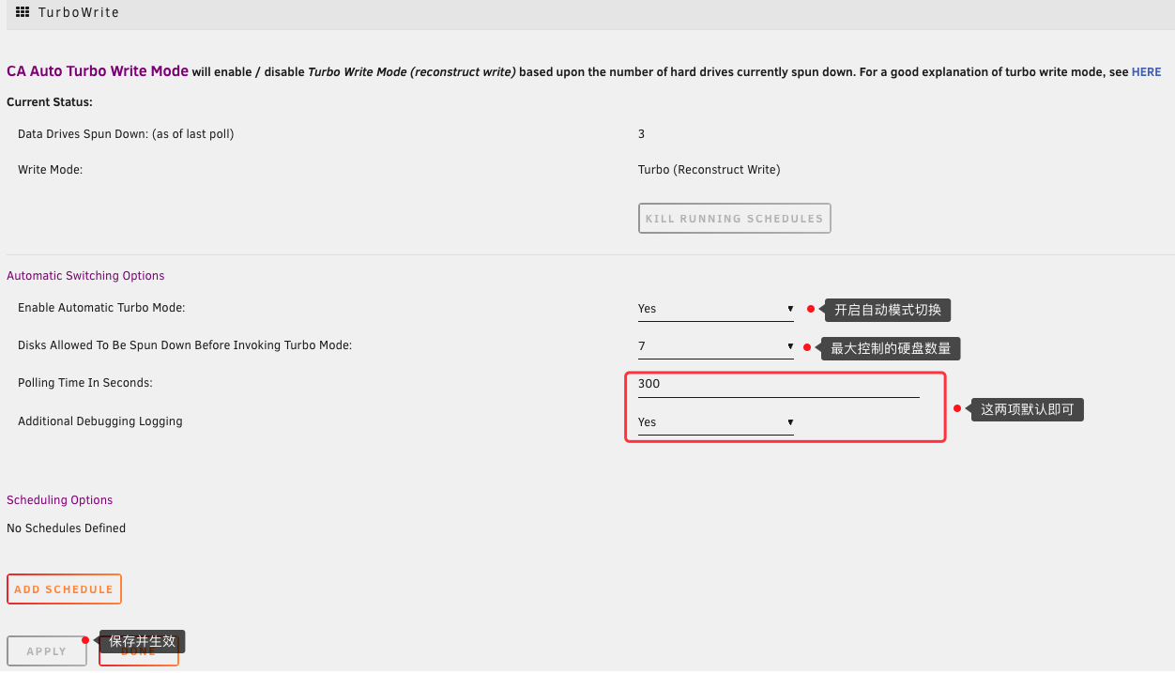1175x673 pixels.
Task: Click the 'Current Status:' label
Action: (50, 102)
